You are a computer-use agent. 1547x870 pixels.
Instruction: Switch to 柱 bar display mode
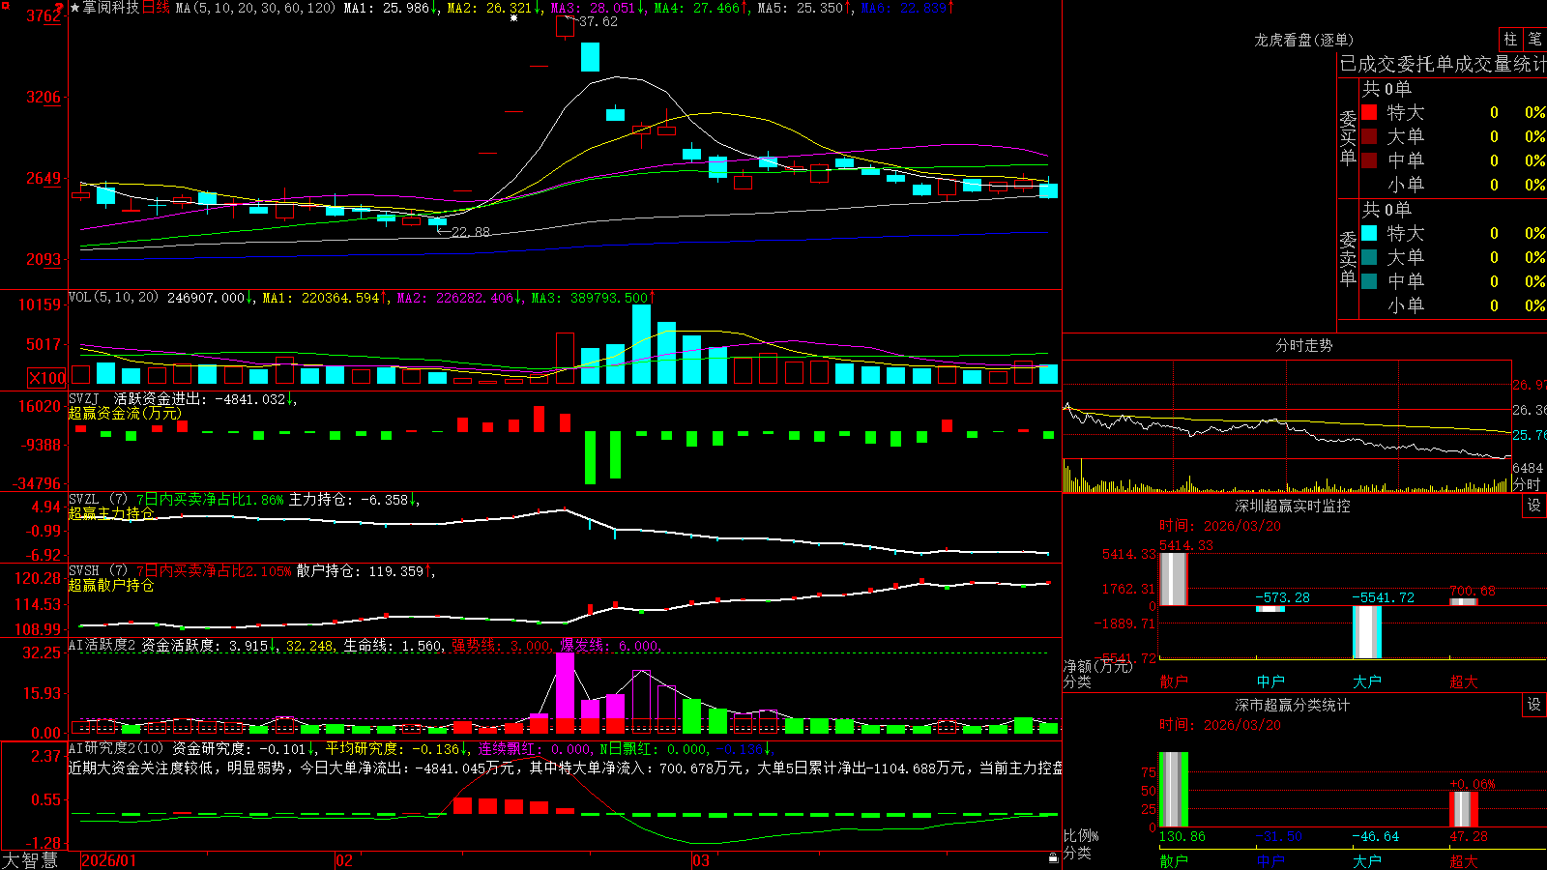1510,40
